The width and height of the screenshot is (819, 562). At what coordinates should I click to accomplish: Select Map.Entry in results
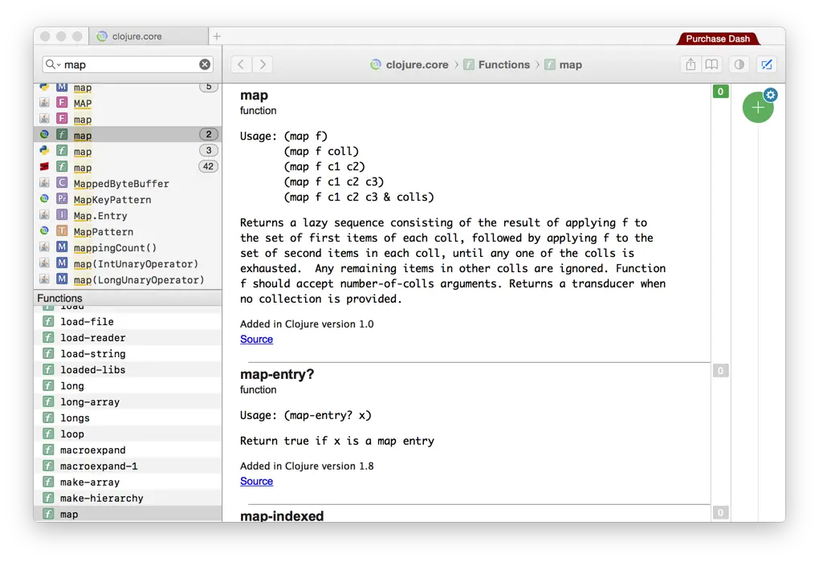click(128, 215)
